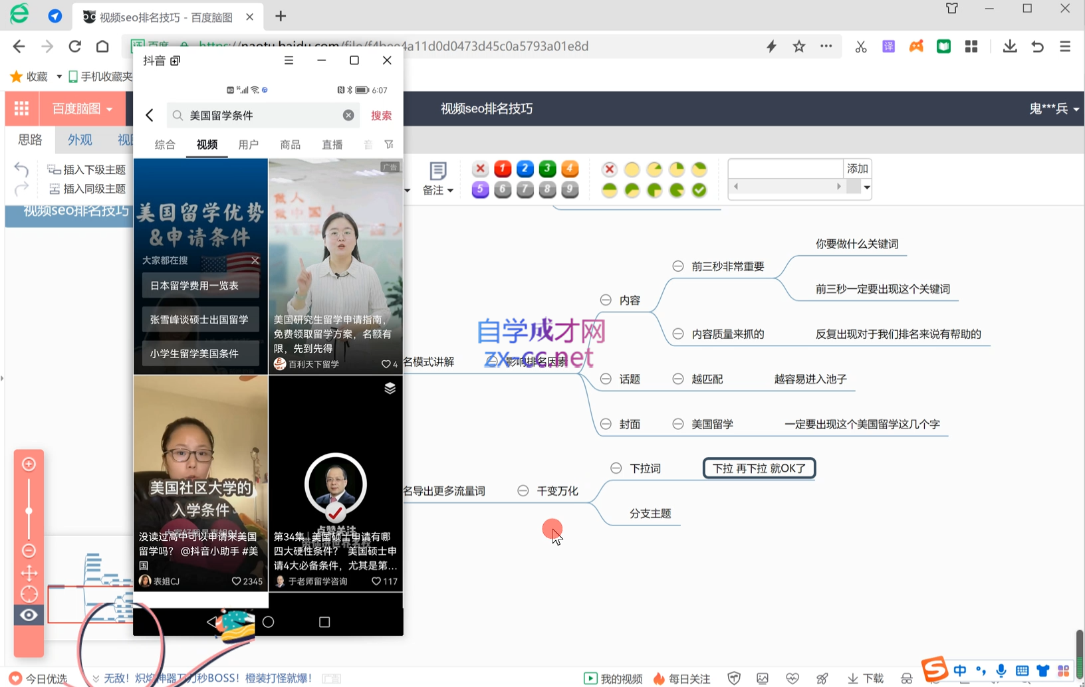This screenshot has height=687, width=1085.
Task: Open the user 鬼***兵 account dropdown
Action: 1054,108
